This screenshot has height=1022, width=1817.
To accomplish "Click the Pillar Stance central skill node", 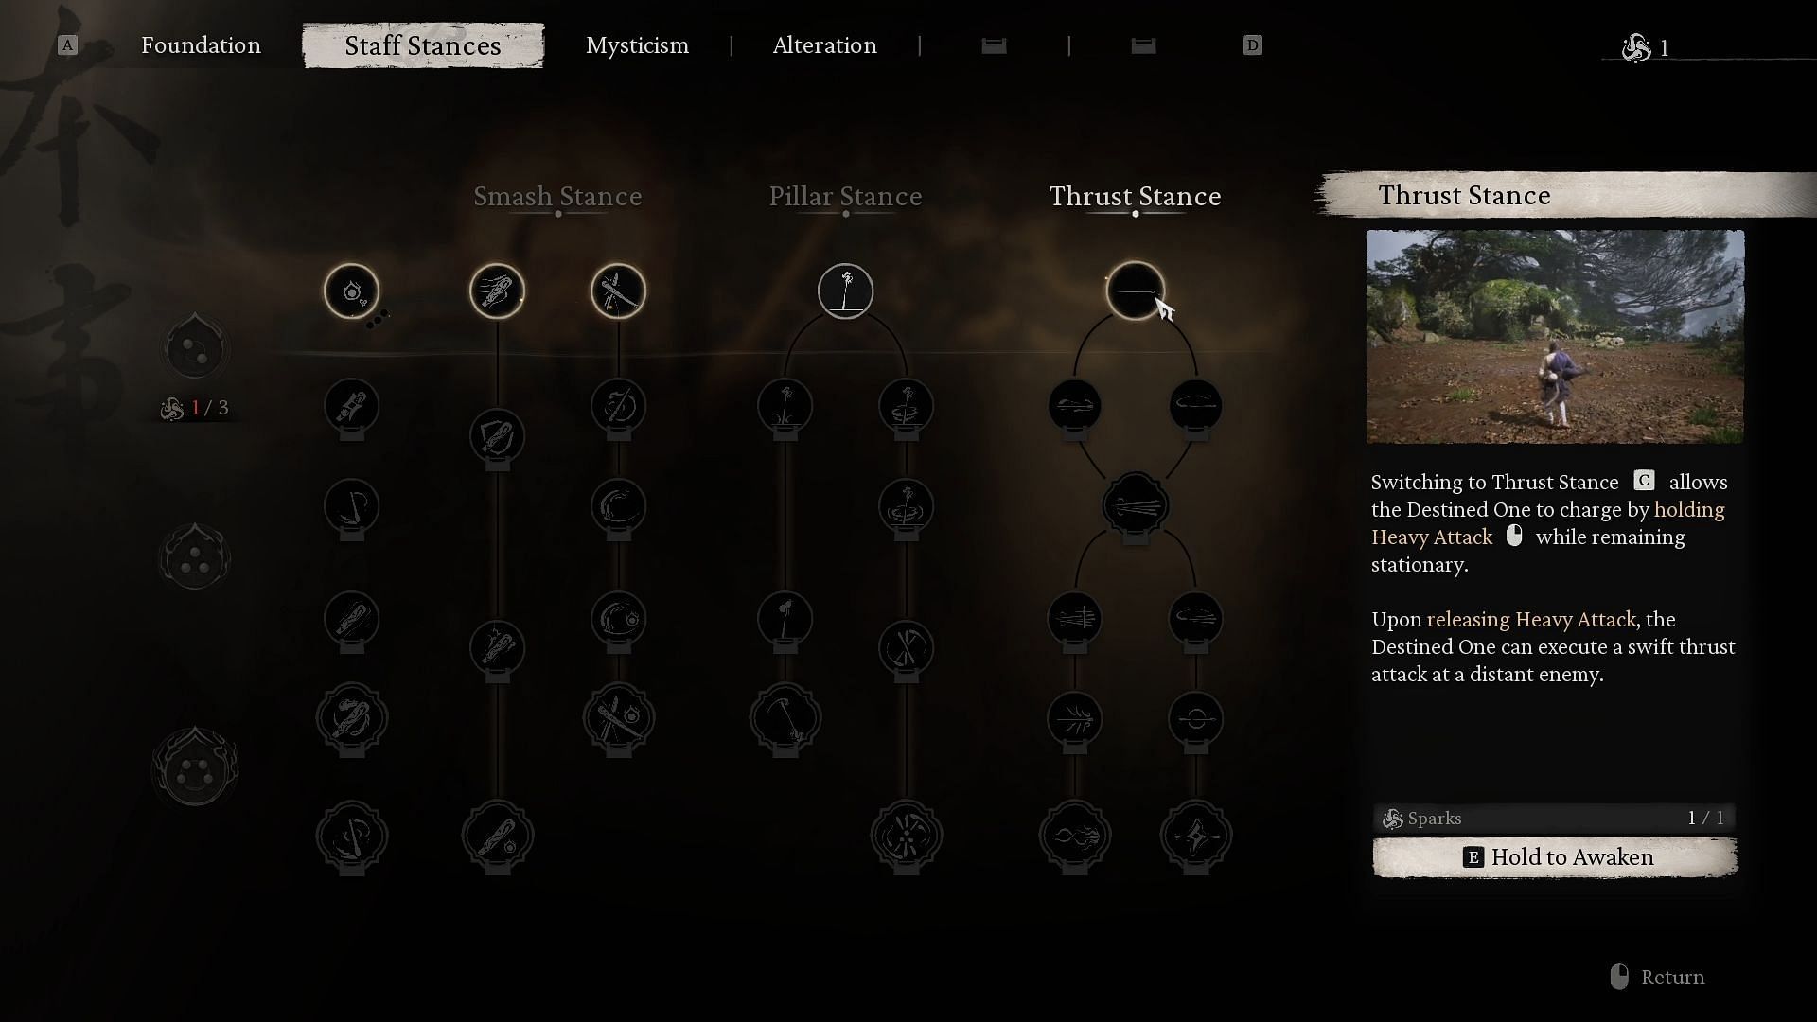I will click(x=845, y=291).
